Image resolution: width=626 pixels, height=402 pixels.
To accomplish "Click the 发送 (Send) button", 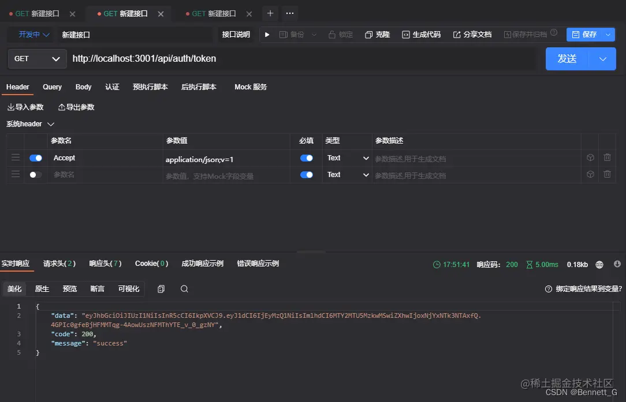I will point(567,58).
